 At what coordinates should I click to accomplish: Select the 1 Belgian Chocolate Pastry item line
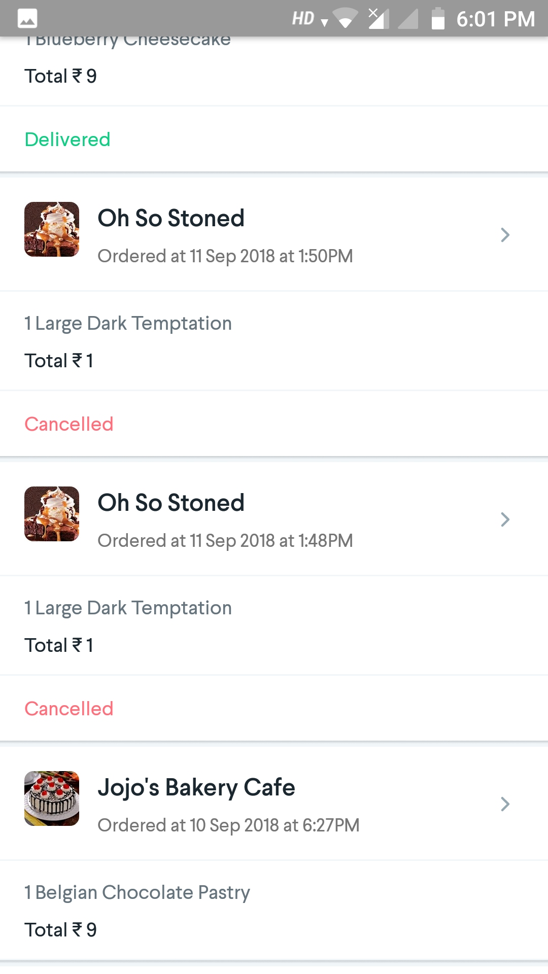137,892
